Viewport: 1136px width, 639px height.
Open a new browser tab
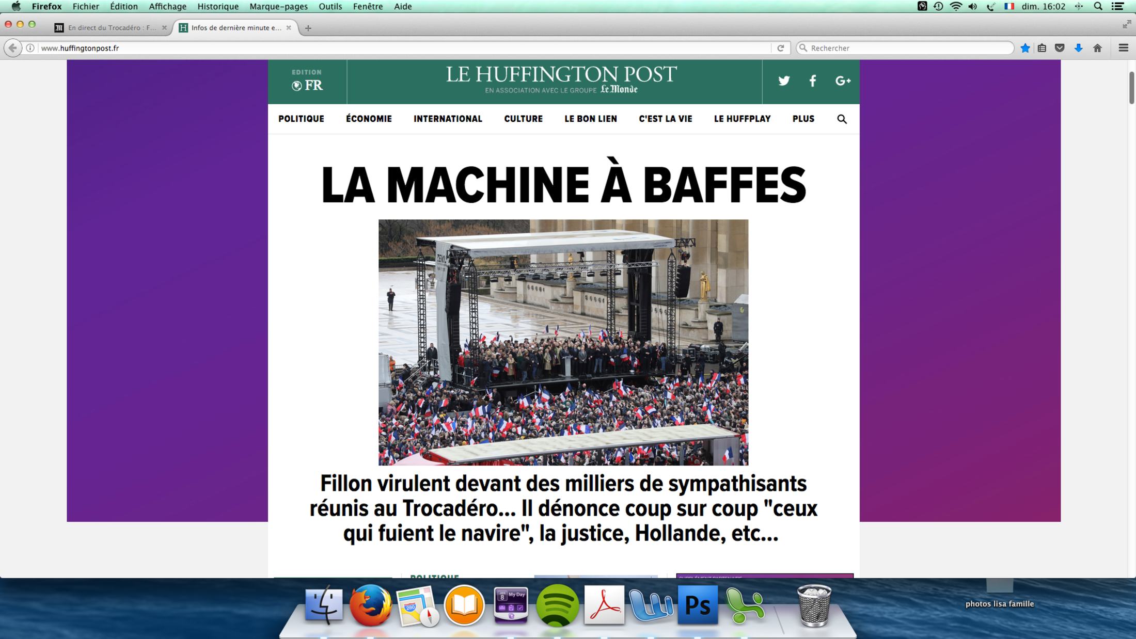click(x=308, y=28)
